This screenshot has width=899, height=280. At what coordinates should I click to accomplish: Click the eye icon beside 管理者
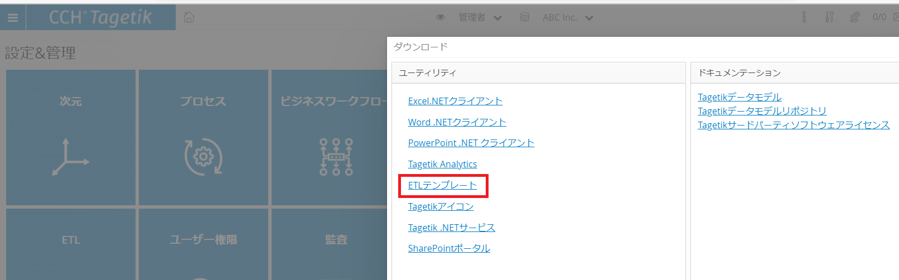(x=441, y=17)
